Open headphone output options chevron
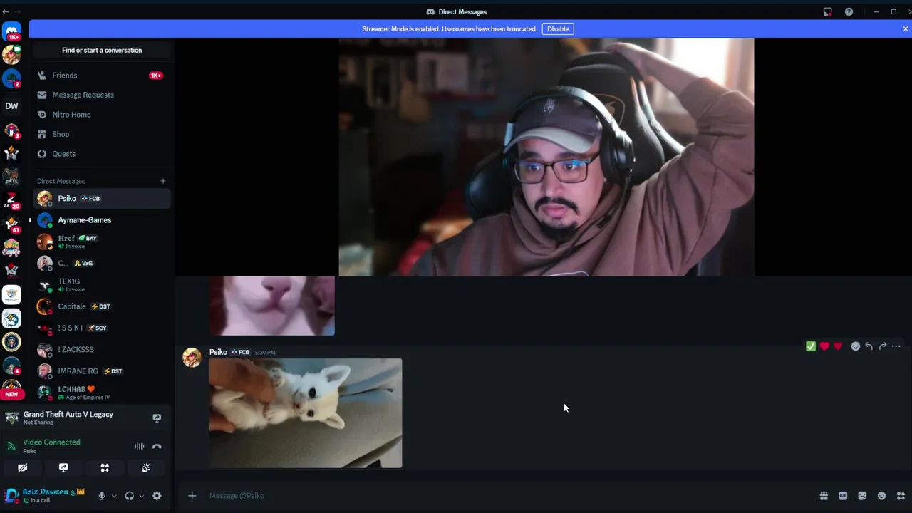Screen dimensions: 912x513 [x=141, y=496]
